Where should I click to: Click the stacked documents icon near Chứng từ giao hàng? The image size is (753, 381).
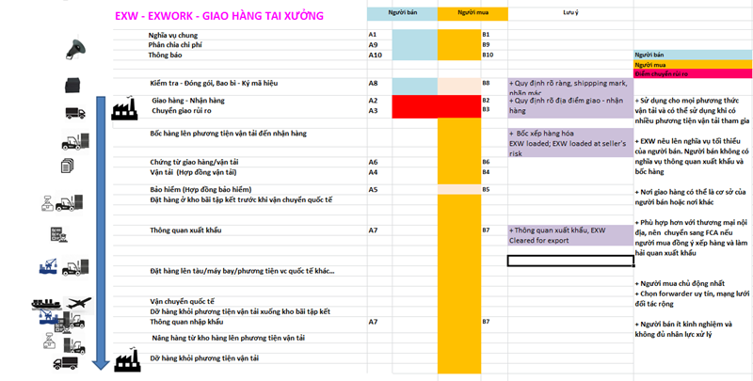coord(68,166)
